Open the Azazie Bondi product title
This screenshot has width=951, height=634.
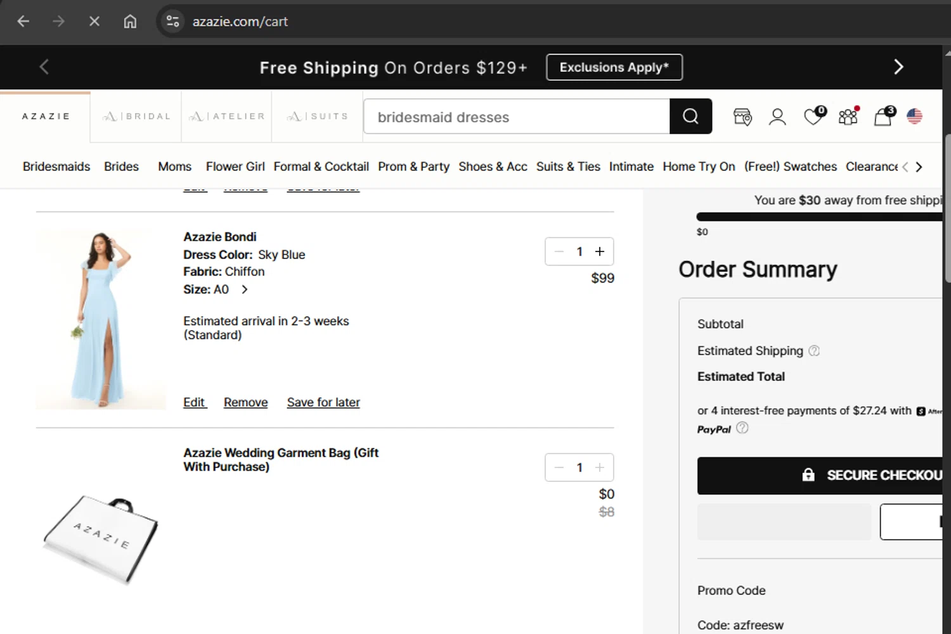(220, 237)
